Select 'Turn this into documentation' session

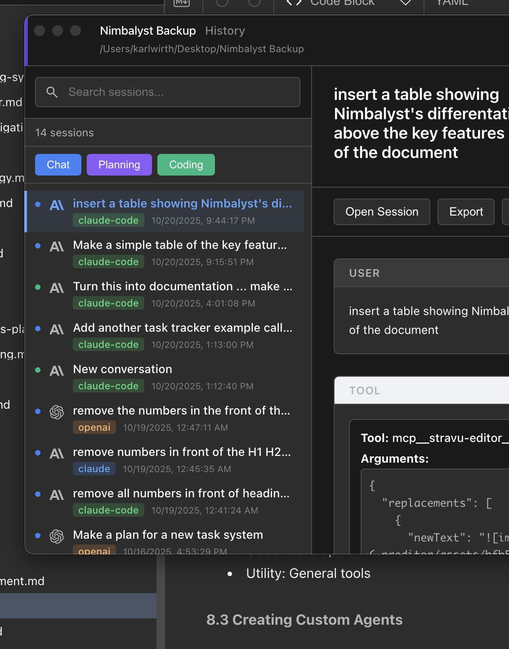(182, 287)
